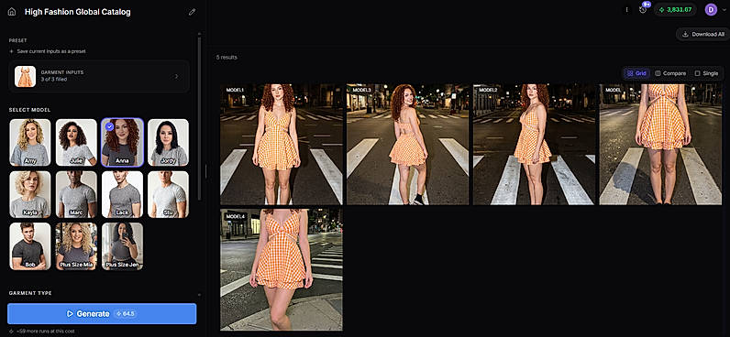Deselect the Anna model card
Screen dimensions: 730x337
123,142
